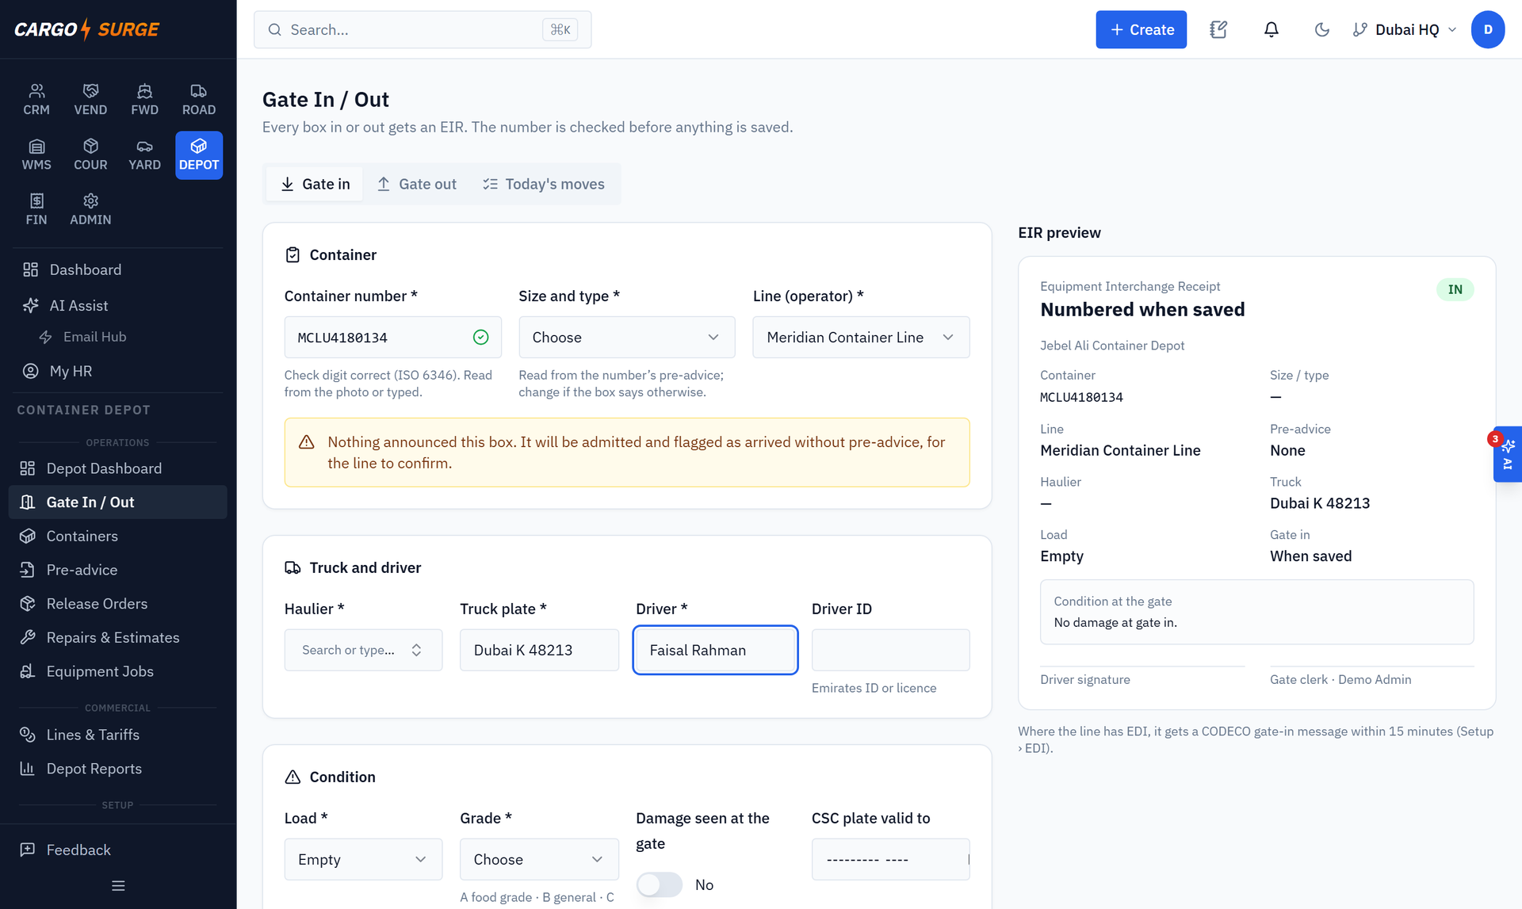Expand the Size and type dropdown
This screenshot has width=1522, height=909.
click(x=626, y=337)
